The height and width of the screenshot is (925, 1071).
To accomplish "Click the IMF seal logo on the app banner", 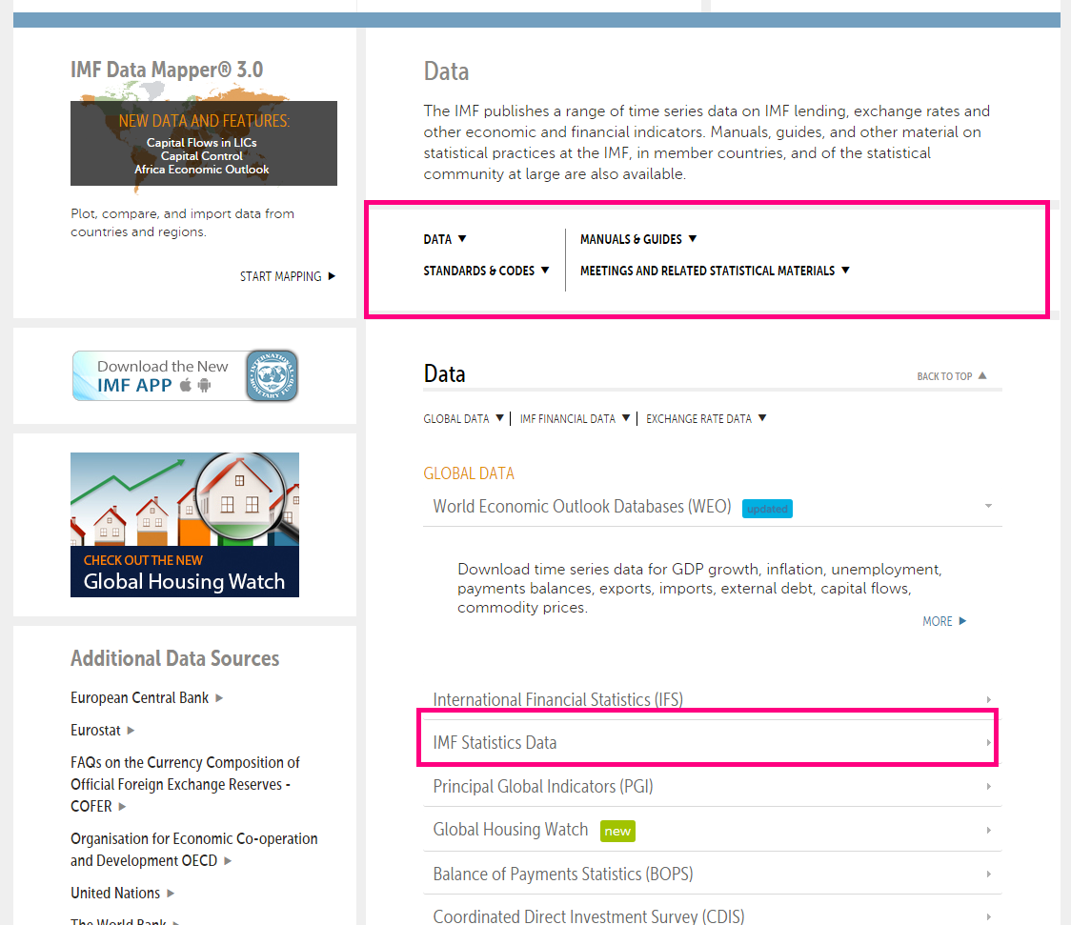I will coord(272,375).
